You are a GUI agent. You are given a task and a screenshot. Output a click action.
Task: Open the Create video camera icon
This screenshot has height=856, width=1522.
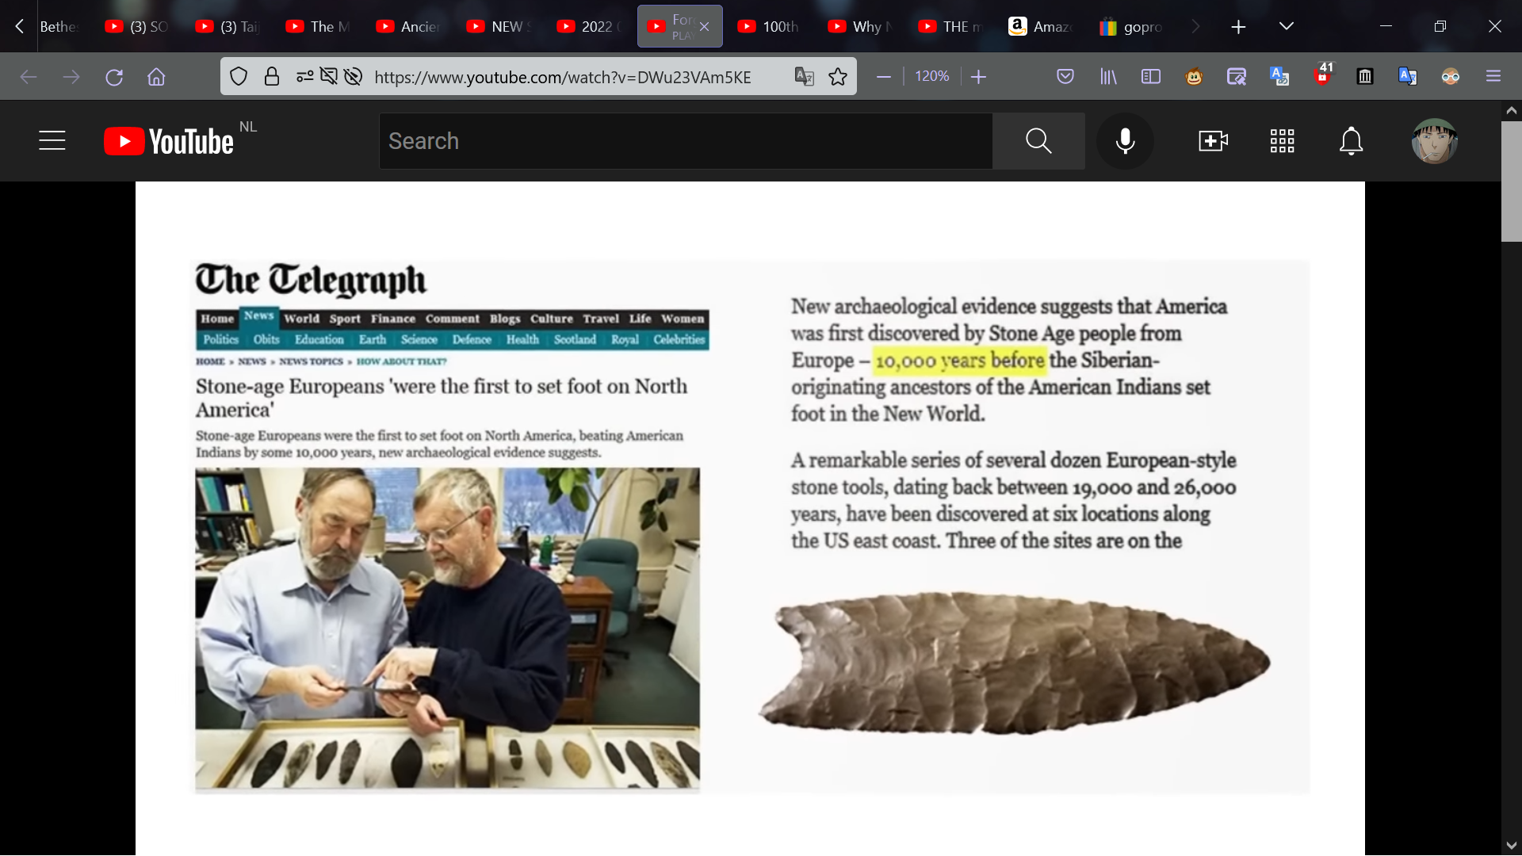(1213, 141)
